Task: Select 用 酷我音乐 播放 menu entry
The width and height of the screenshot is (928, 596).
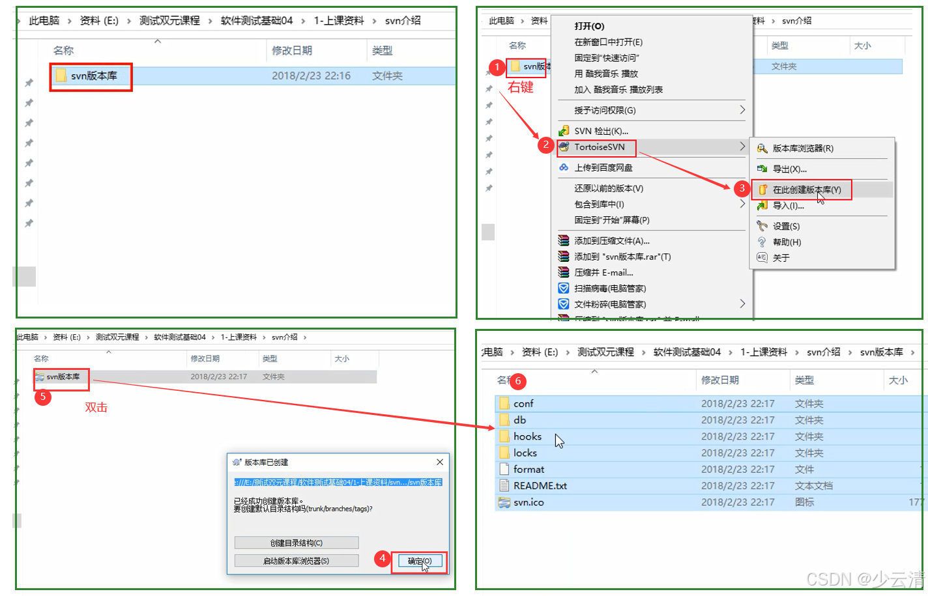Action: (606, 74)
